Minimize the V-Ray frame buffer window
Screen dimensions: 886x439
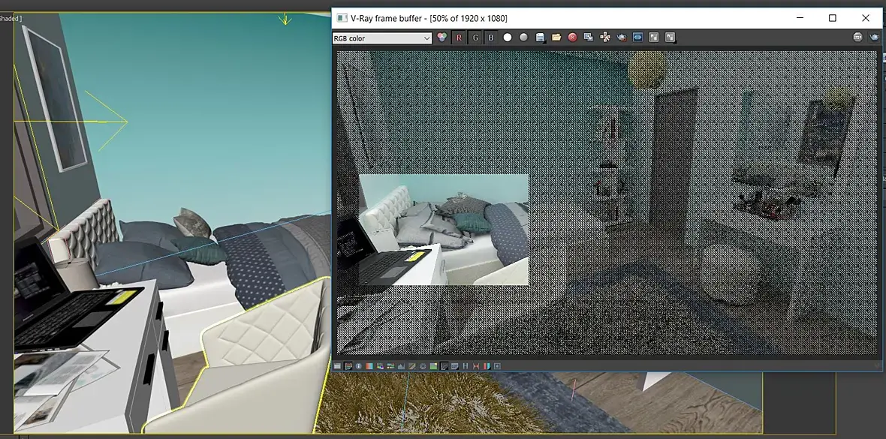pyautogui.click(x=800, y=18)
